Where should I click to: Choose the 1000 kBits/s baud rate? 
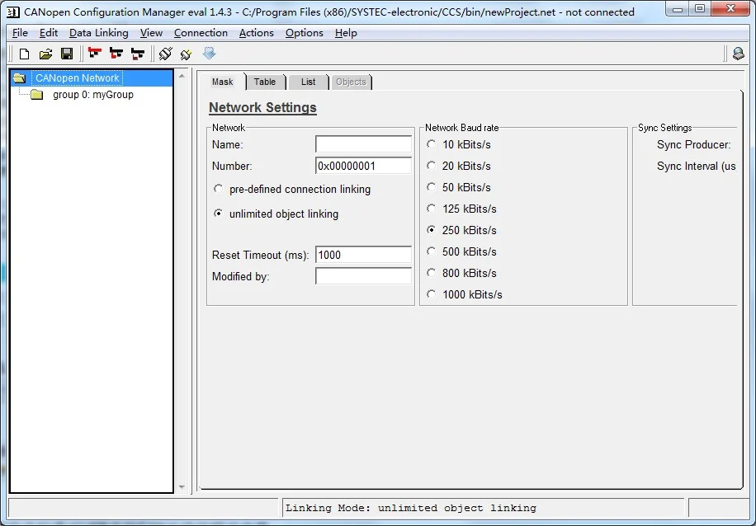[x=431, y=294]
